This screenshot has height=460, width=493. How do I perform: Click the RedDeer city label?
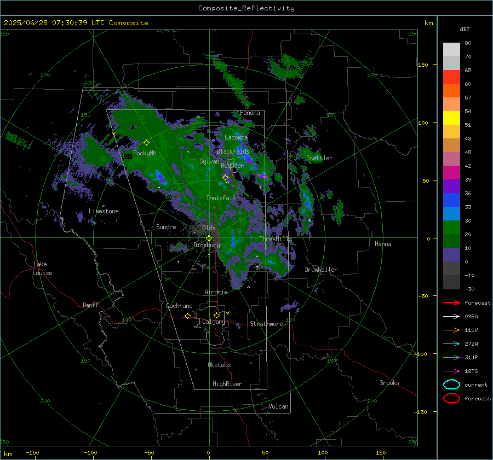click(x=232, y=166)
